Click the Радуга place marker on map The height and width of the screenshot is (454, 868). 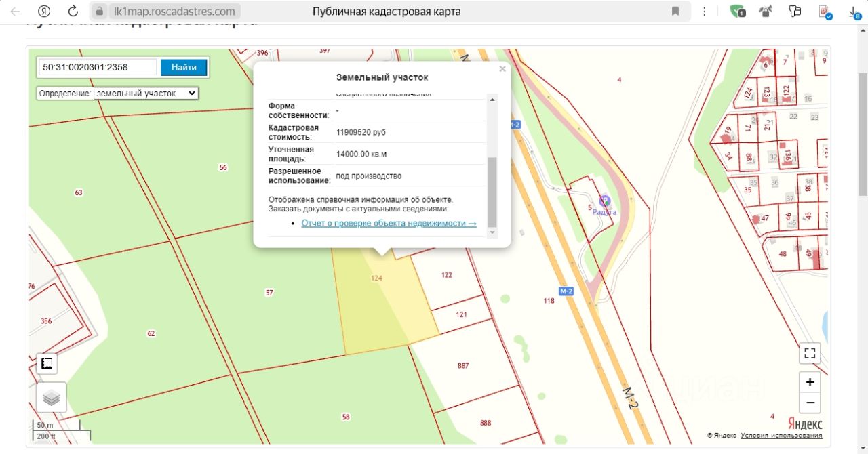pyautogui.click(x=605, y=201)
